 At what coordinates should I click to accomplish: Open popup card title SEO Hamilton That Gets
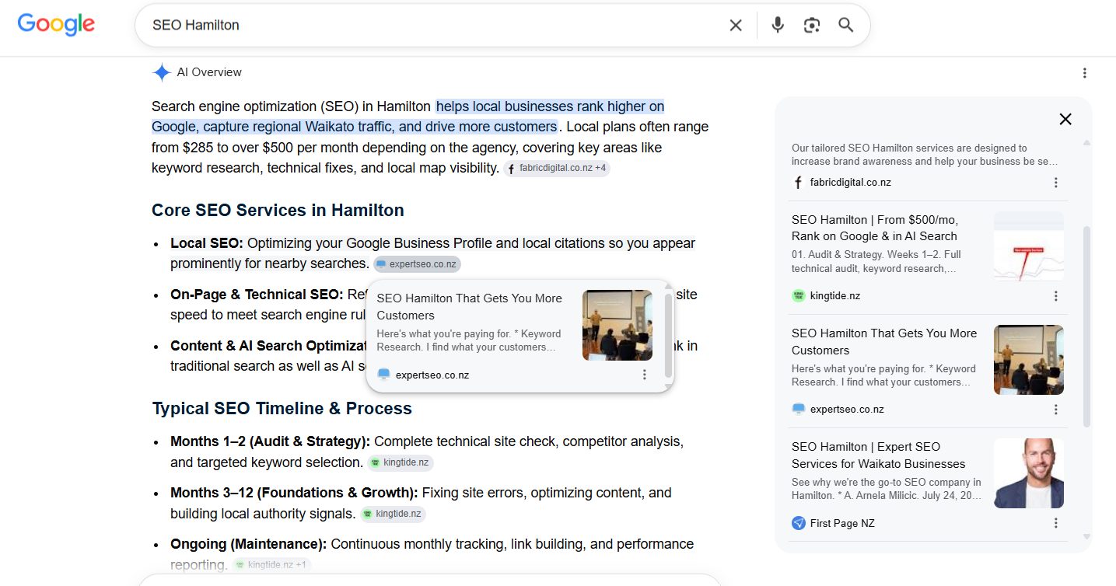(469, 306)
